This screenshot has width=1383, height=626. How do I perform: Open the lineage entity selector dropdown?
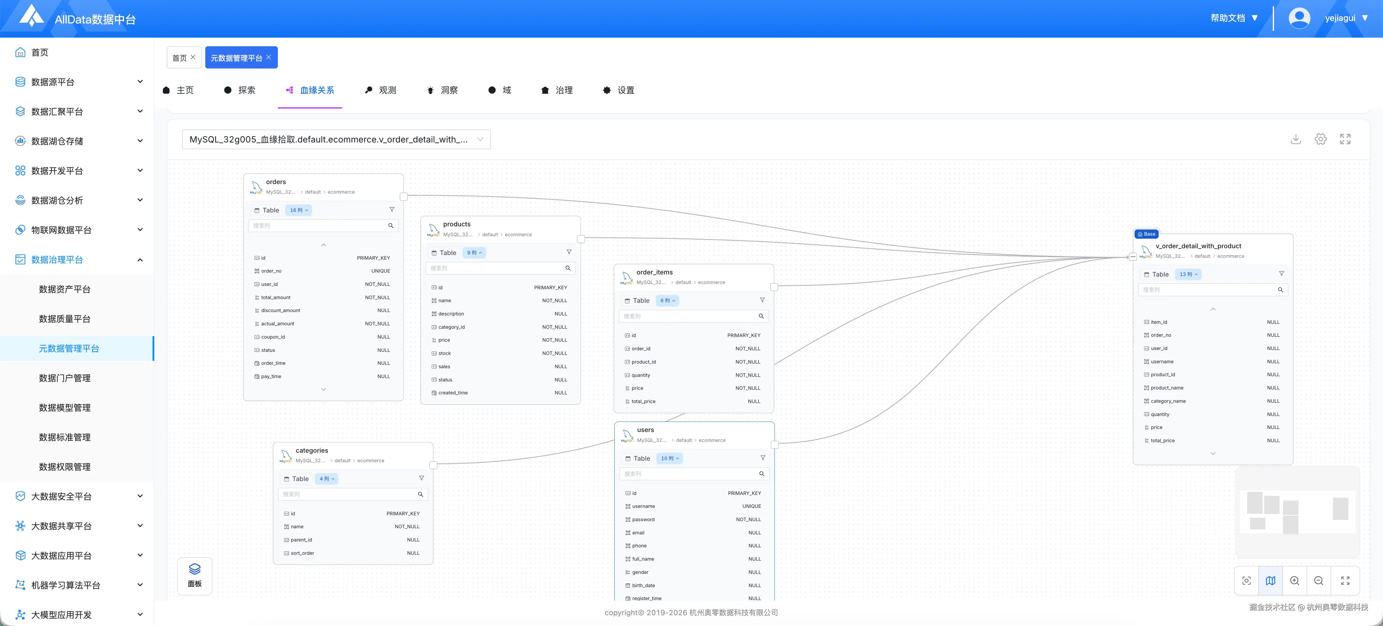(x=336, y=139)
